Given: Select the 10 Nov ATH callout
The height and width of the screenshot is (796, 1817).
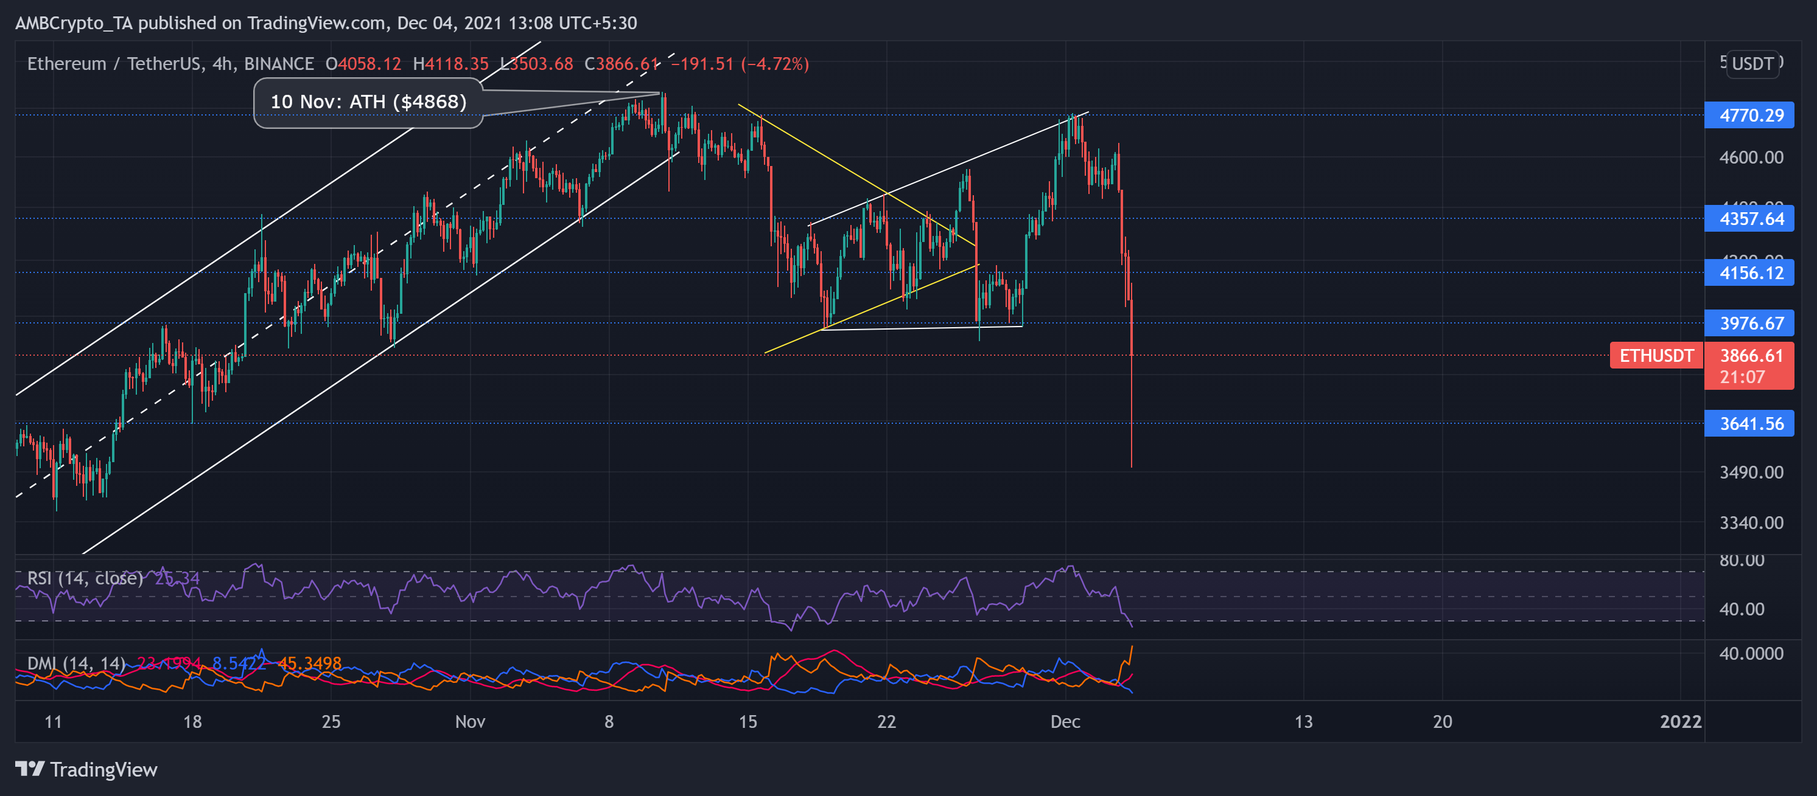Looking at the screenshot, I should coord(368,102).
